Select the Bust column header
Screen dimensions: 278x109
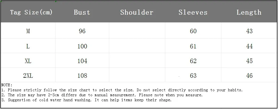pyautogui.click(x=82, y=12)
